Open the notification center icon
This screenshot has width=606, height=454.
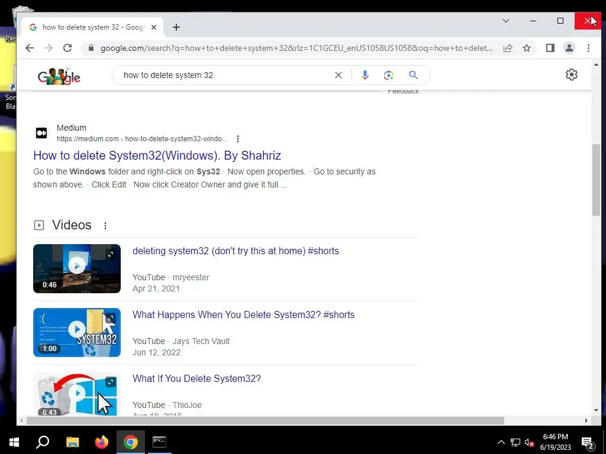pos(588,443)
